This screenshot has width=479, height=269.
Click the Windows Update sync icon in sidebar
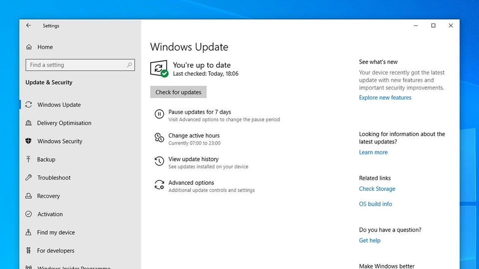pyautogui.click(x=29, y=105)
